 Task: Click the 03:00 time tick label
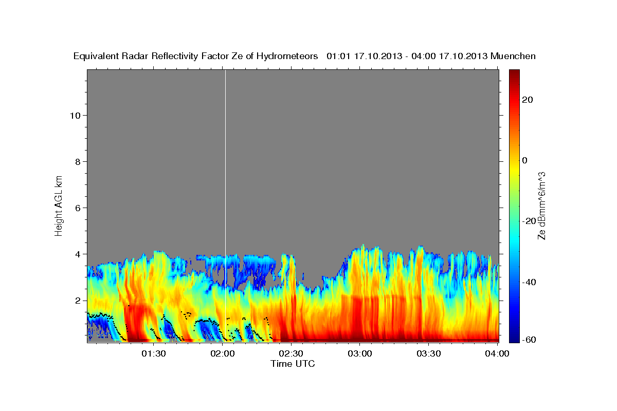360,353
